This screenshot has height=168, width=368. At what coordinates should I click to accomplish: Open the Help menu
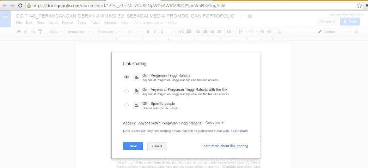(125, 23)
